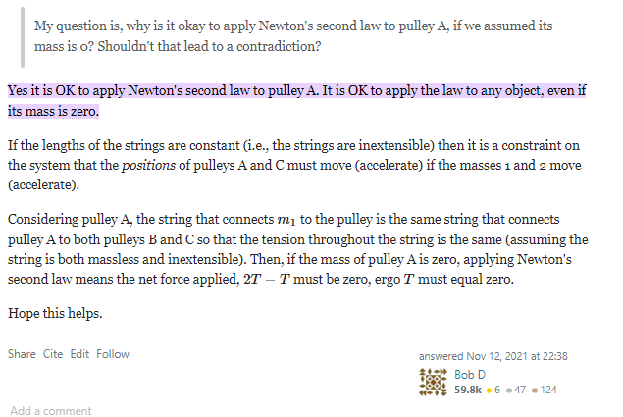The width and height of the screenshot is (623, 417).
Task: Click the gold badge dot icon
Action: (490, 391)
